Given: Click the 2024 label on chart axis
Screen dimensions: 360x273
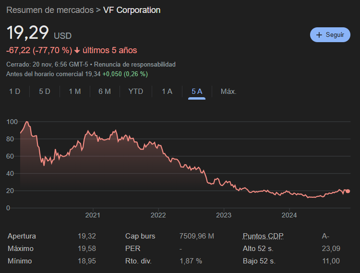Looking at the screenshot, I should click(x=290, y=216).
